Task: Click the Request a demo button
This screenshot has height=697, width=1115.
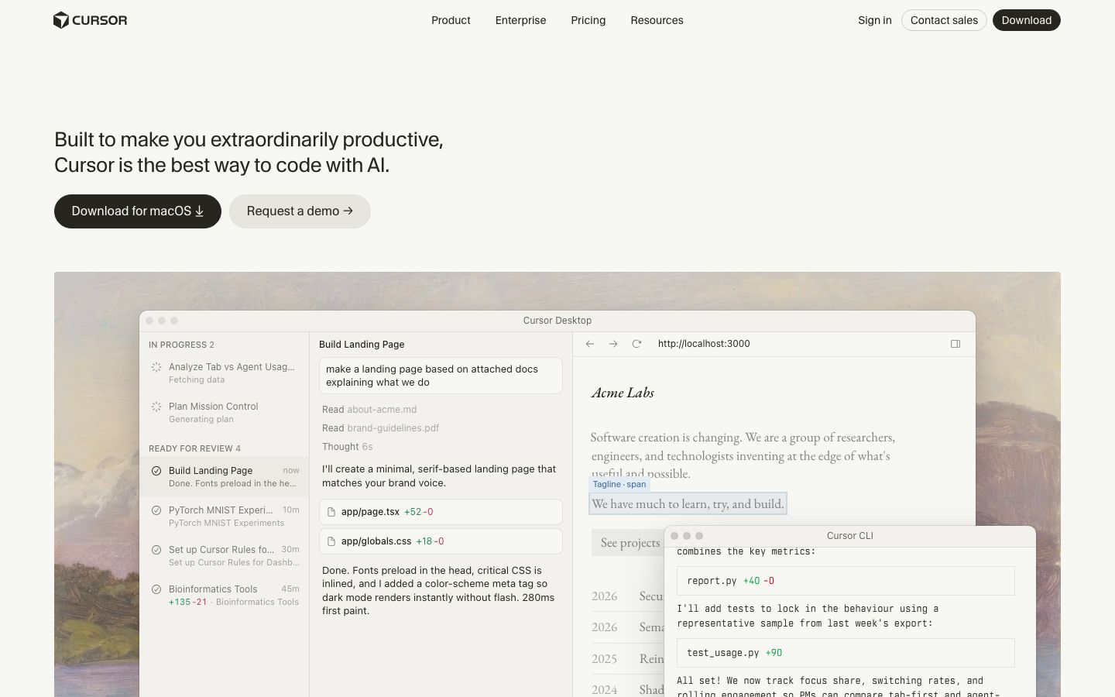Action: pyautogui.click(x=300, y=211)
